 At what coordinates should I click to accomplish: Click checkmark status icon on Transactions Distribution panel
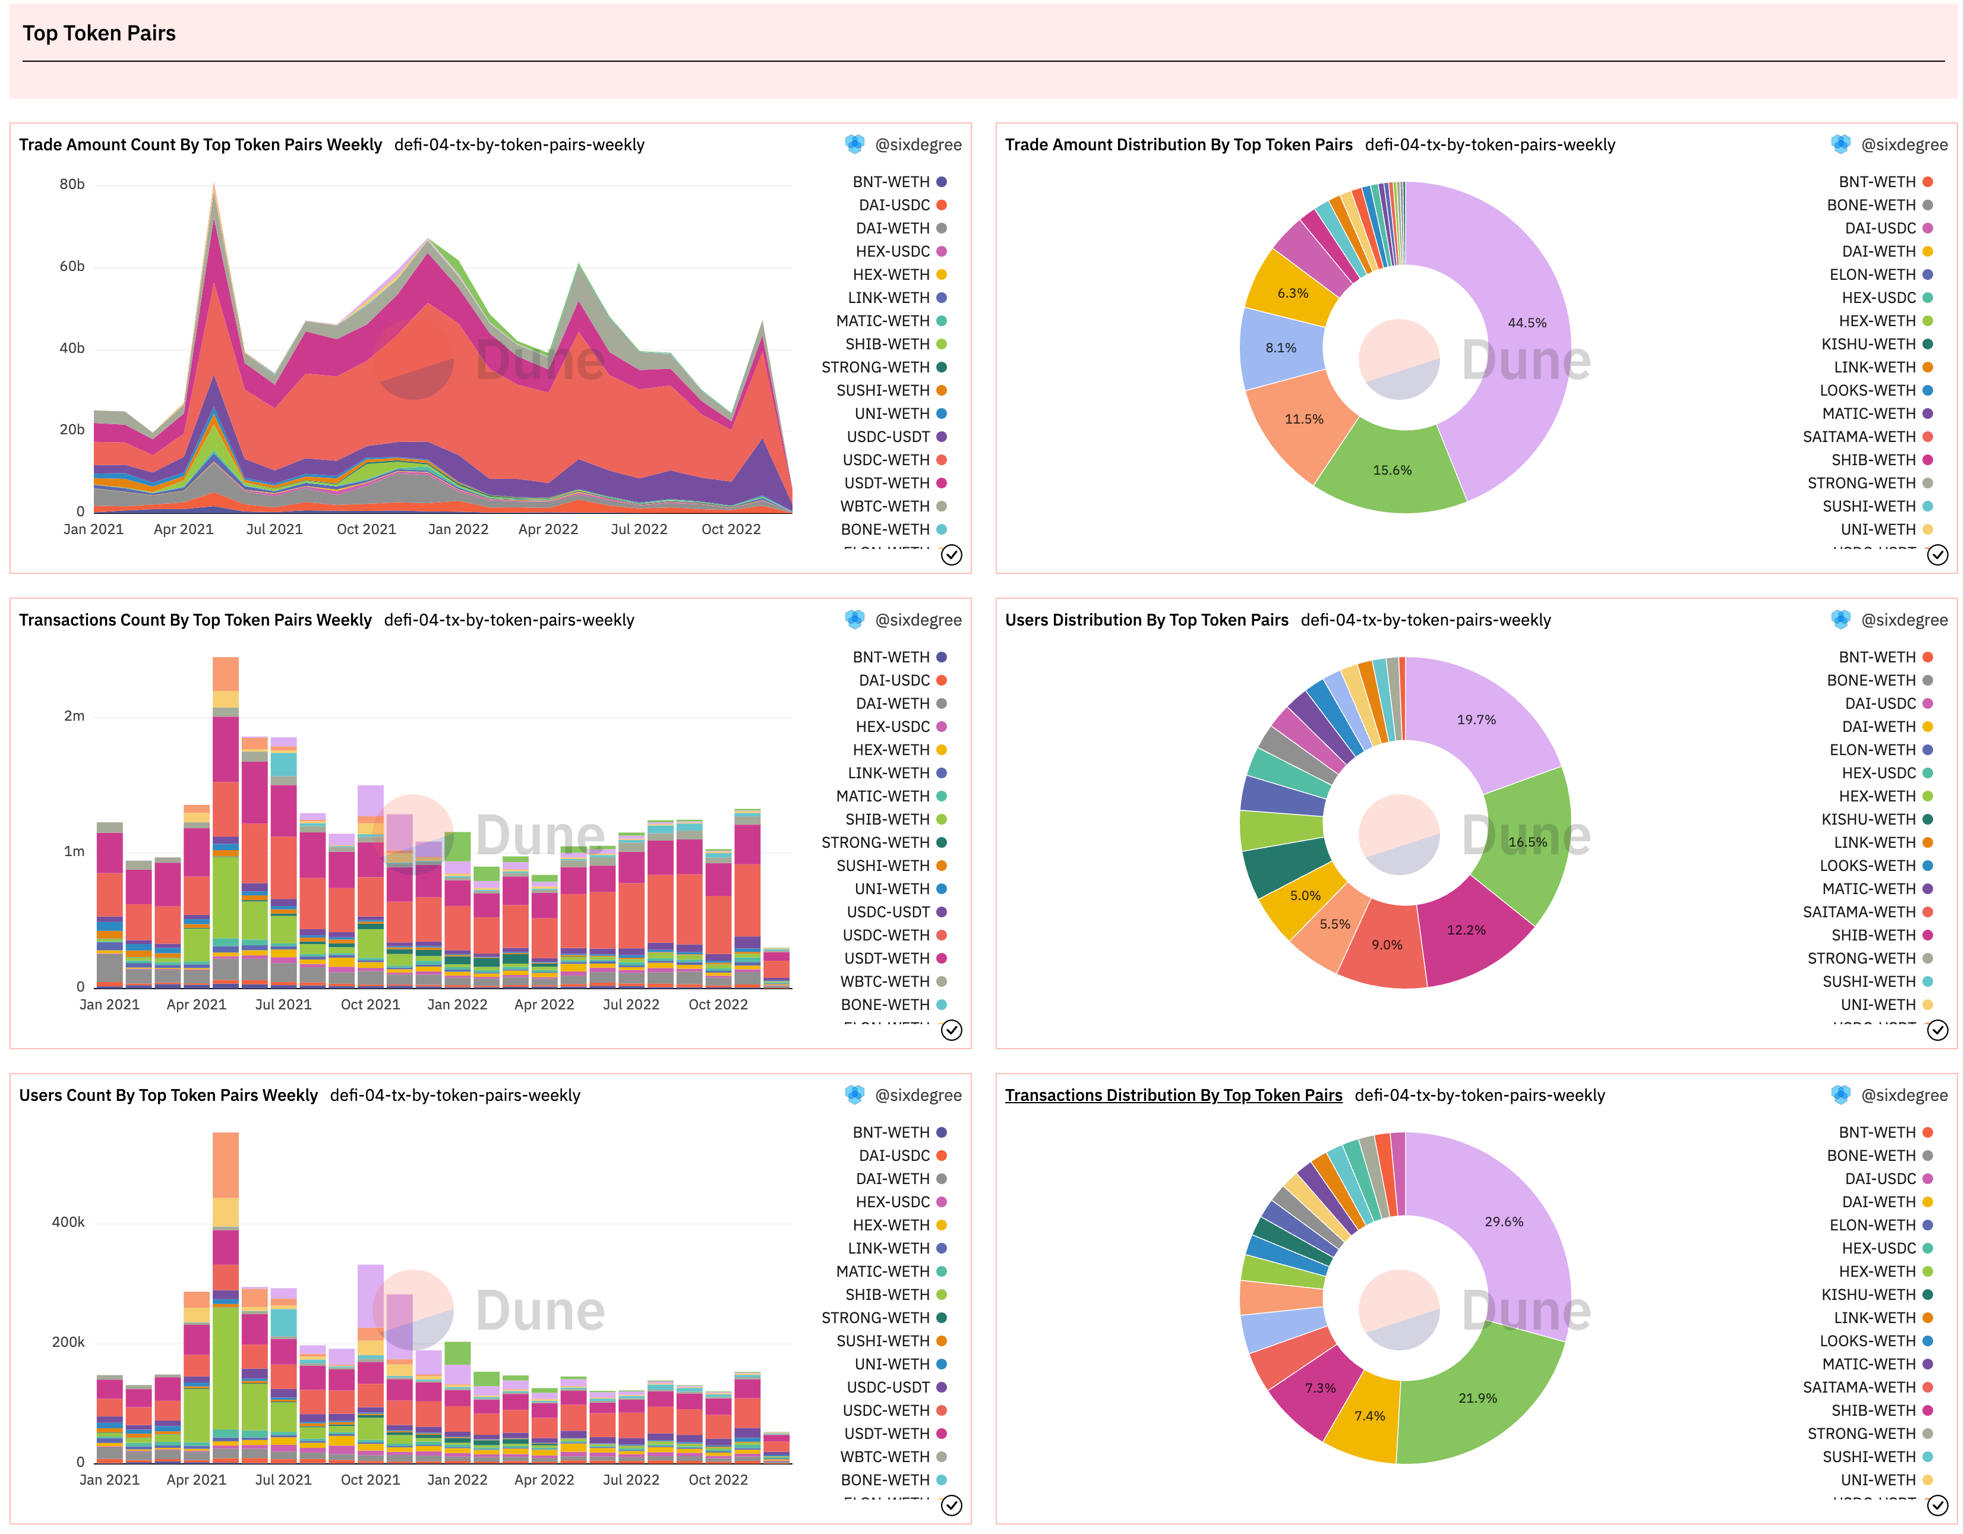1938,1506
